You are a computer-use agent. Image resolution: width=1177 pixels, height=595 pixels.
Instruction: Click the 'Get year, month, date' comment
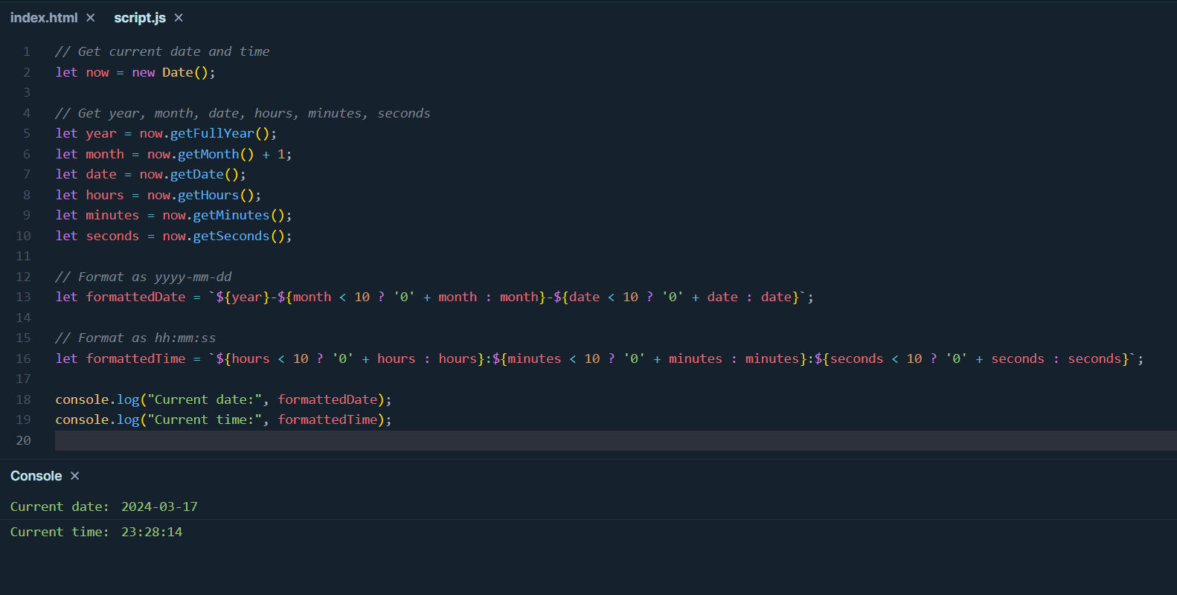(x=243, y=113)
